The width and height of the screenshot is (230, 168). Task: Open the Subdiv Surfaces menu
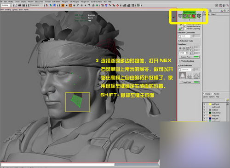coord(97,2)
